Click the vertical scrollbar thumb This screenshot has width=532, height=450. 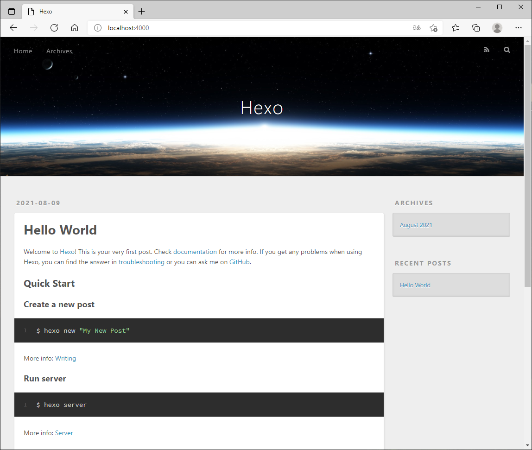point(527,165)
